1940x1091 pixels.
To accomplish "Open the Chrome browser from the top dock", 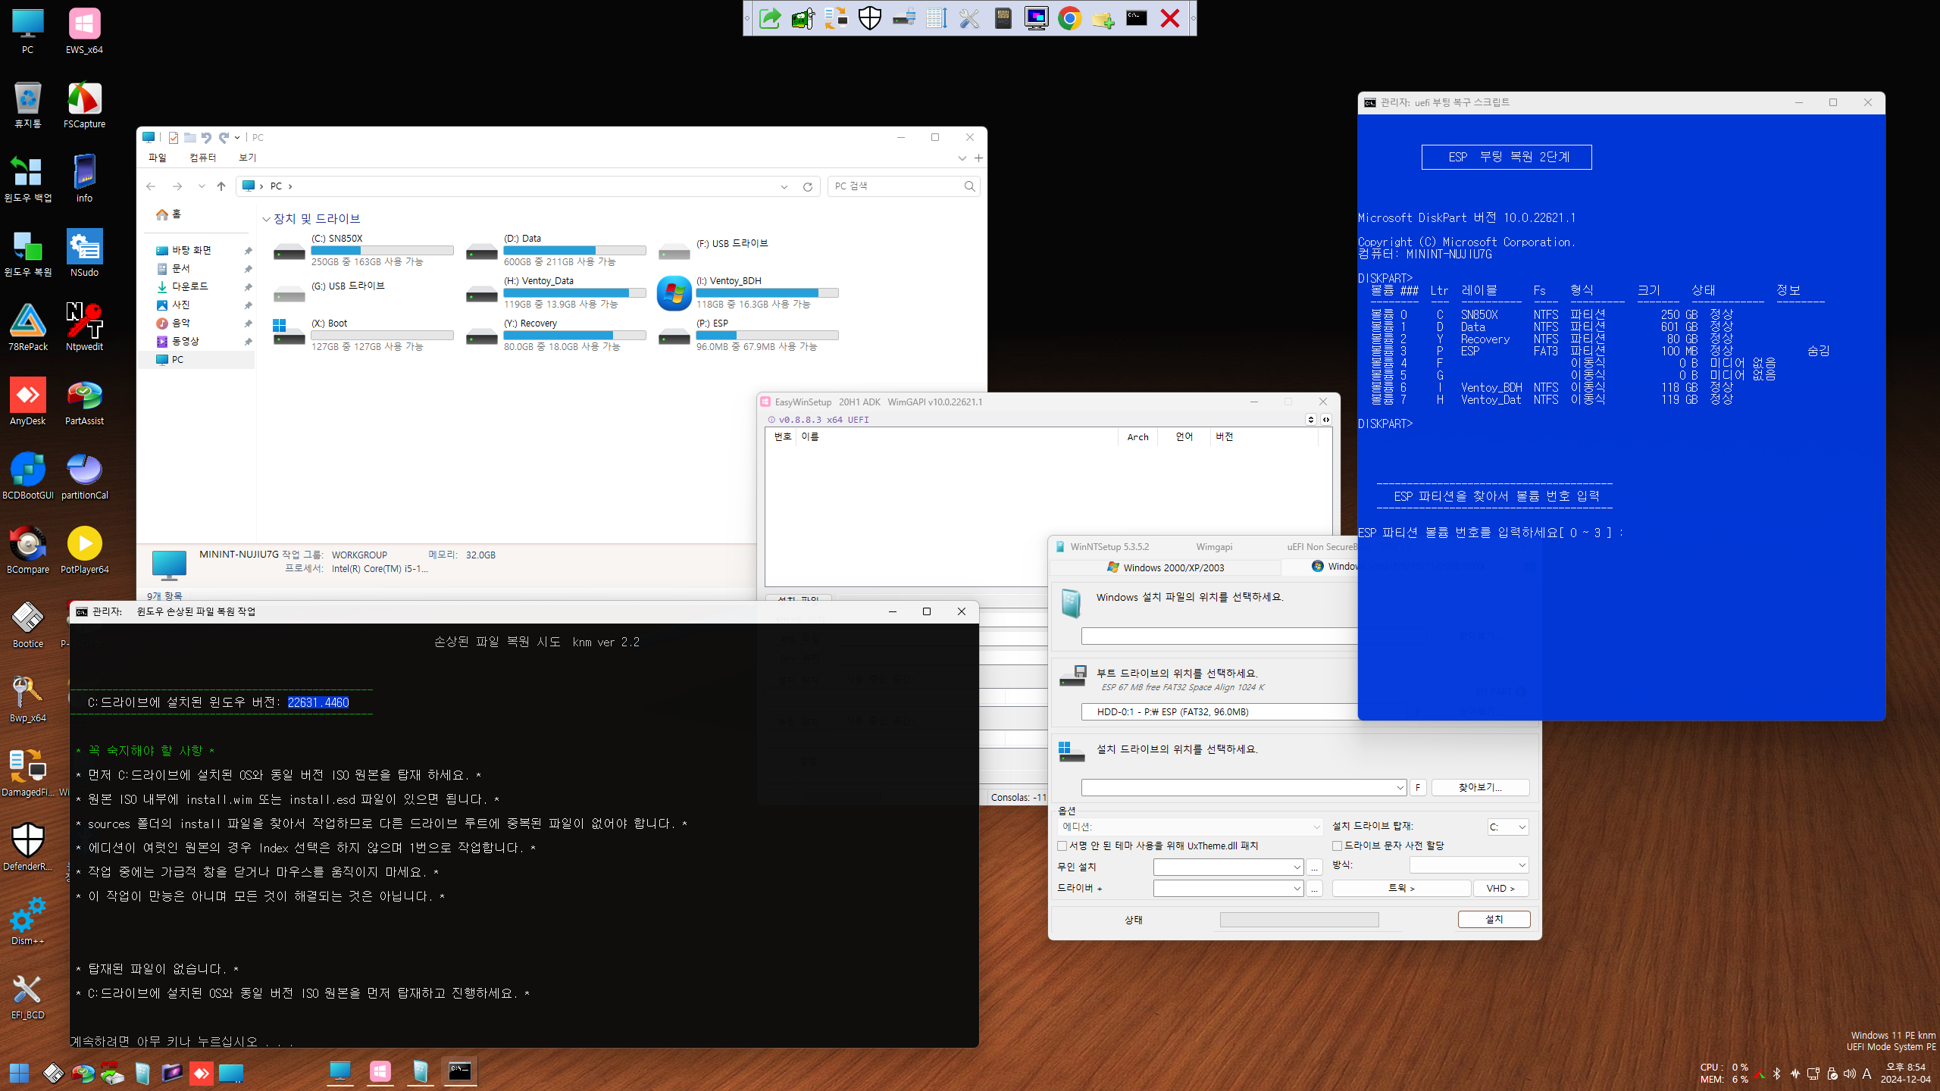I will tap(1069, 18).
